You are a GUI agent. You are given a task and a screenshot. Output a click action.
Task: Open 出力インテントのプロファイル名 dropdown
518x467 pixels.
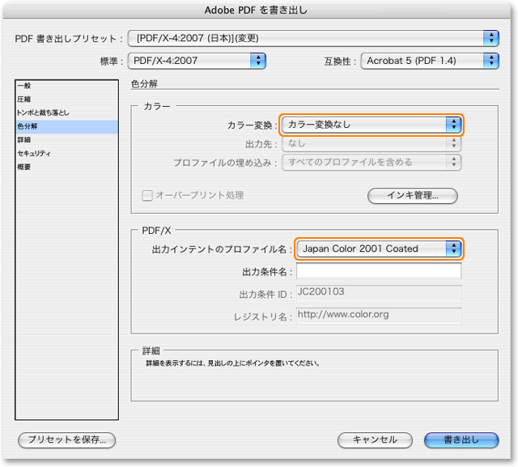[379, 248]
